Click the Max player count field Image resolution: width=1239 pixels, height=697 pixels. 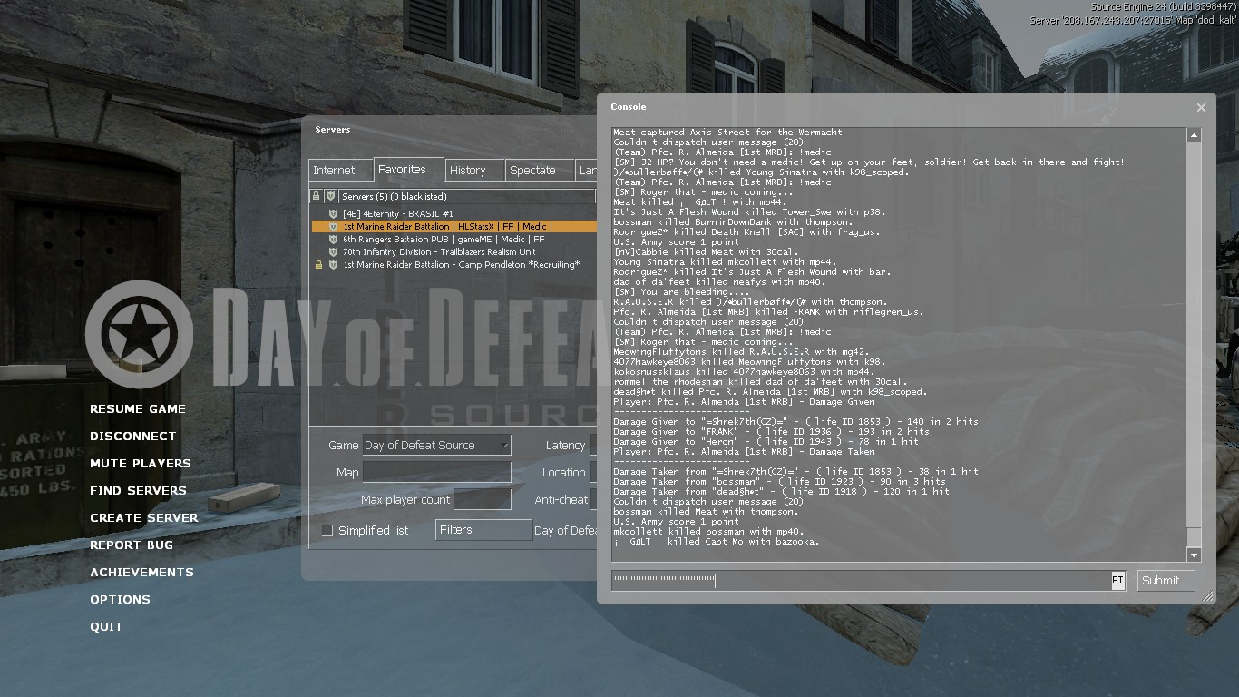(x=482, y=499)
